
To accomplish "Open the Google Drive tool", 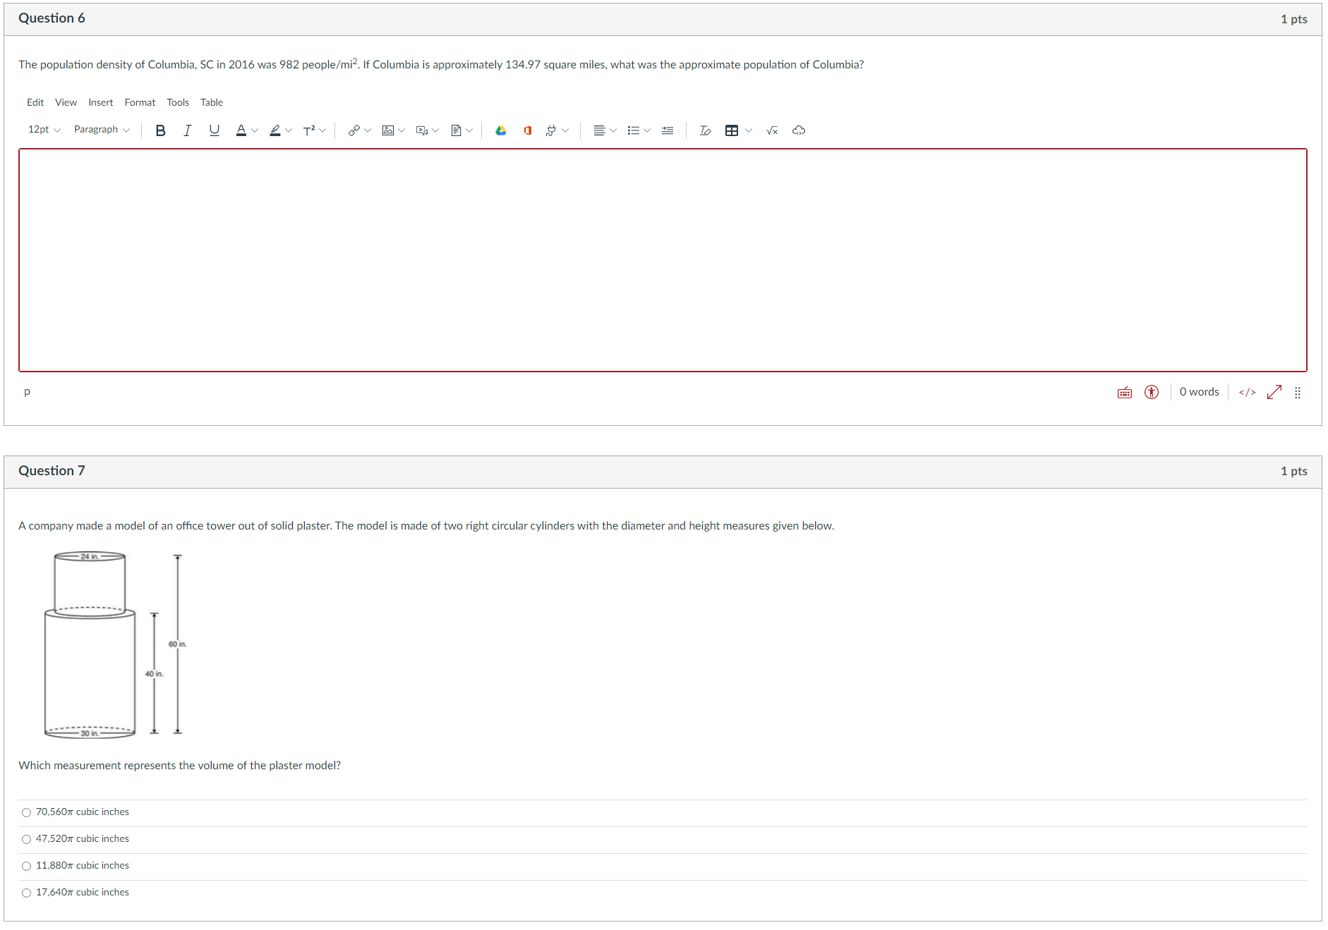I will click(501, 130).
